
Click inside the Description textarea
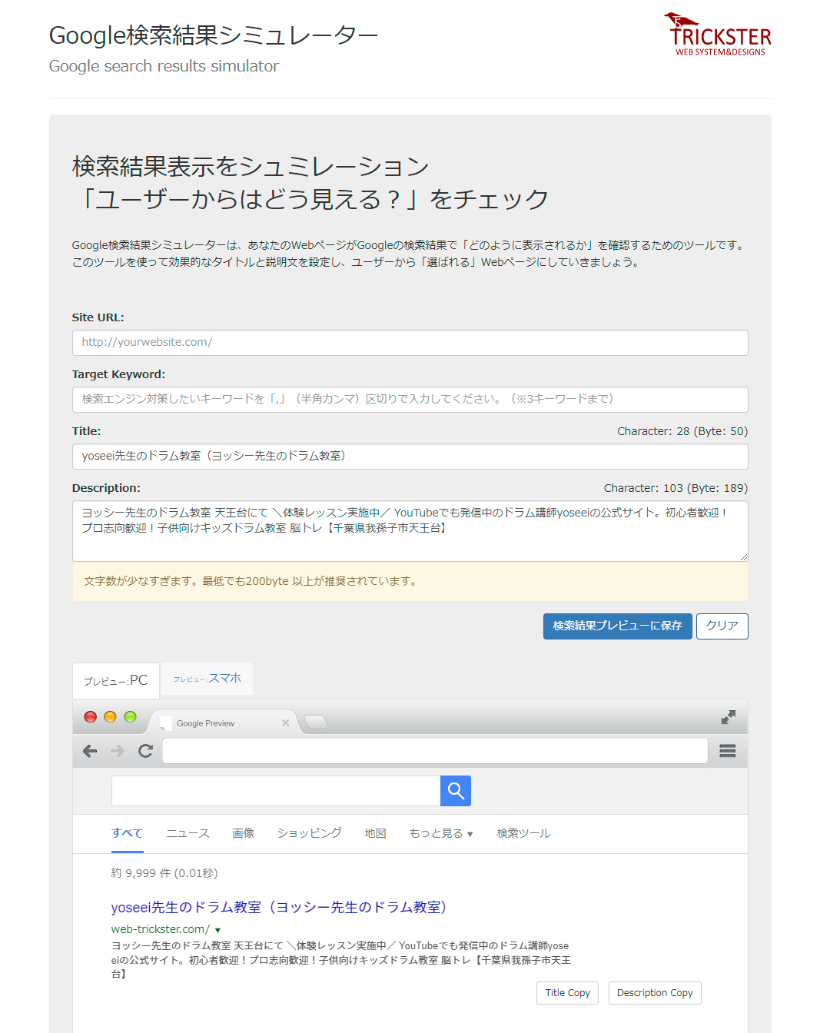click(410, 531)
